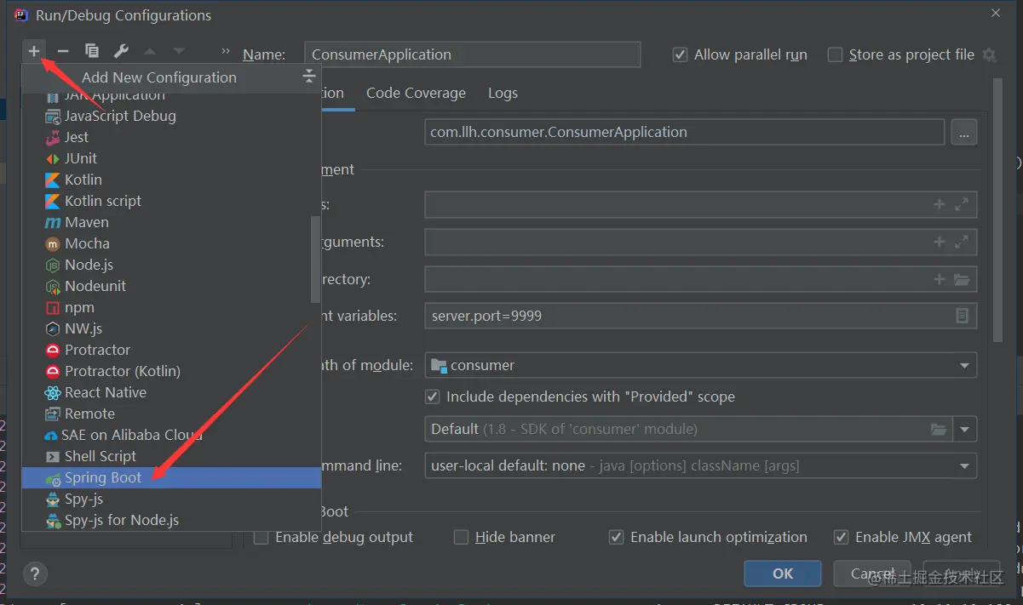
Task: Switch to the Code Coverage tab
Action: [x=416, y=93]
